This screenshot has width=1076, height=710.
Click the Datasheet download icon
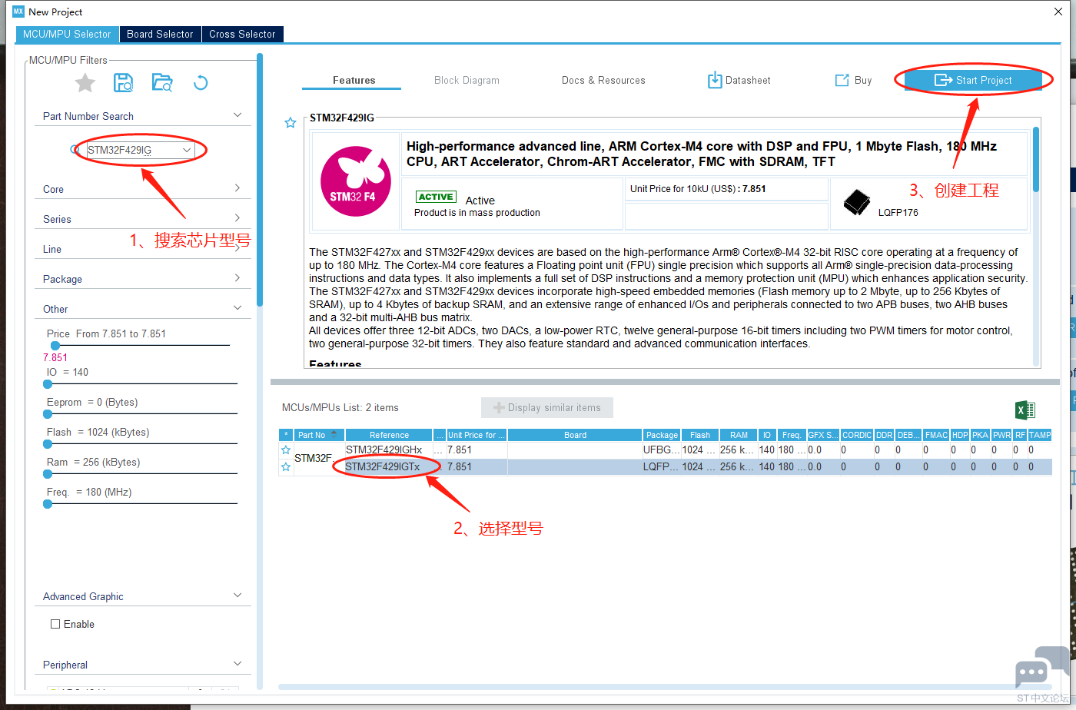[715, 80]
